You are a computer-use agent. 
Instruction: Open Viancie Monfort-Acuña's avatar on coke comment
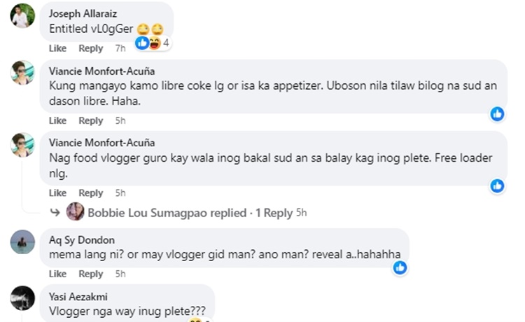coord(22,72)
